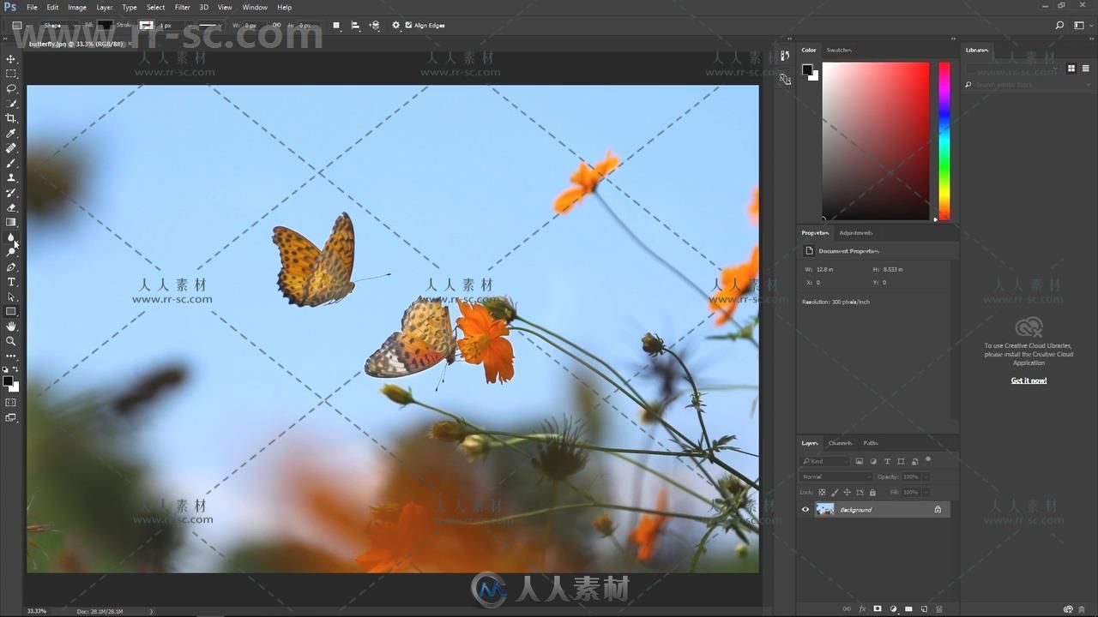Viewport: 1098px width, 617px height.
Task: Open the File menu
Action: coord(32,7)
